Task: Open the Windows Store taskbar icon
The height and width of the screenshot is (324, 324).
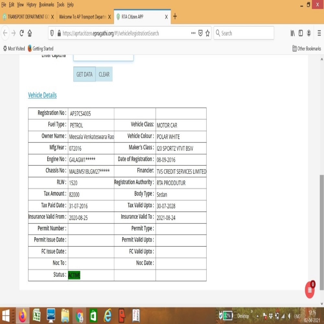Action: (x=93, y=316)
